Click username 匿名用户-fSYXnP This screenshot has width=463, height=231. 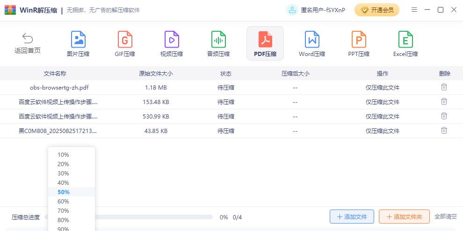(323, 10)
